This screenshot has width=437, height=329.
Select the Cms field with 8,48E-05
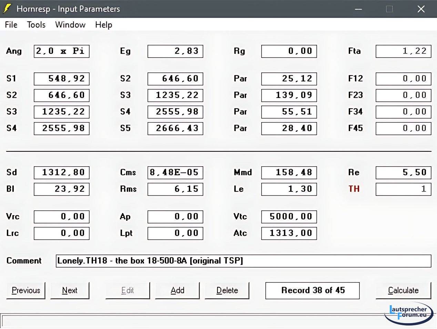(x=175, y=172)
